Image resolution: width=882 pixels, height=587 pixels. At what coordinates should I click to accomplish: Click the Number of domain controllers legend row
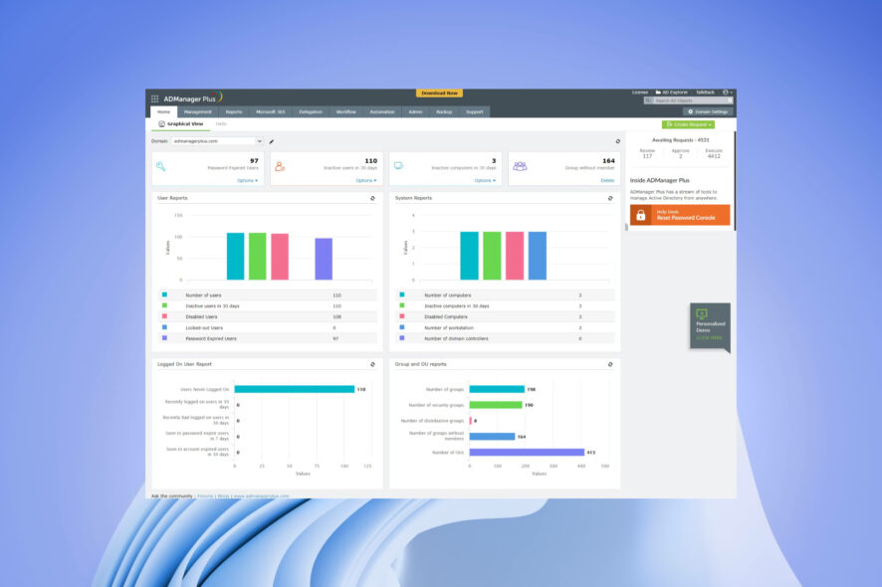[x=505, y=338]
